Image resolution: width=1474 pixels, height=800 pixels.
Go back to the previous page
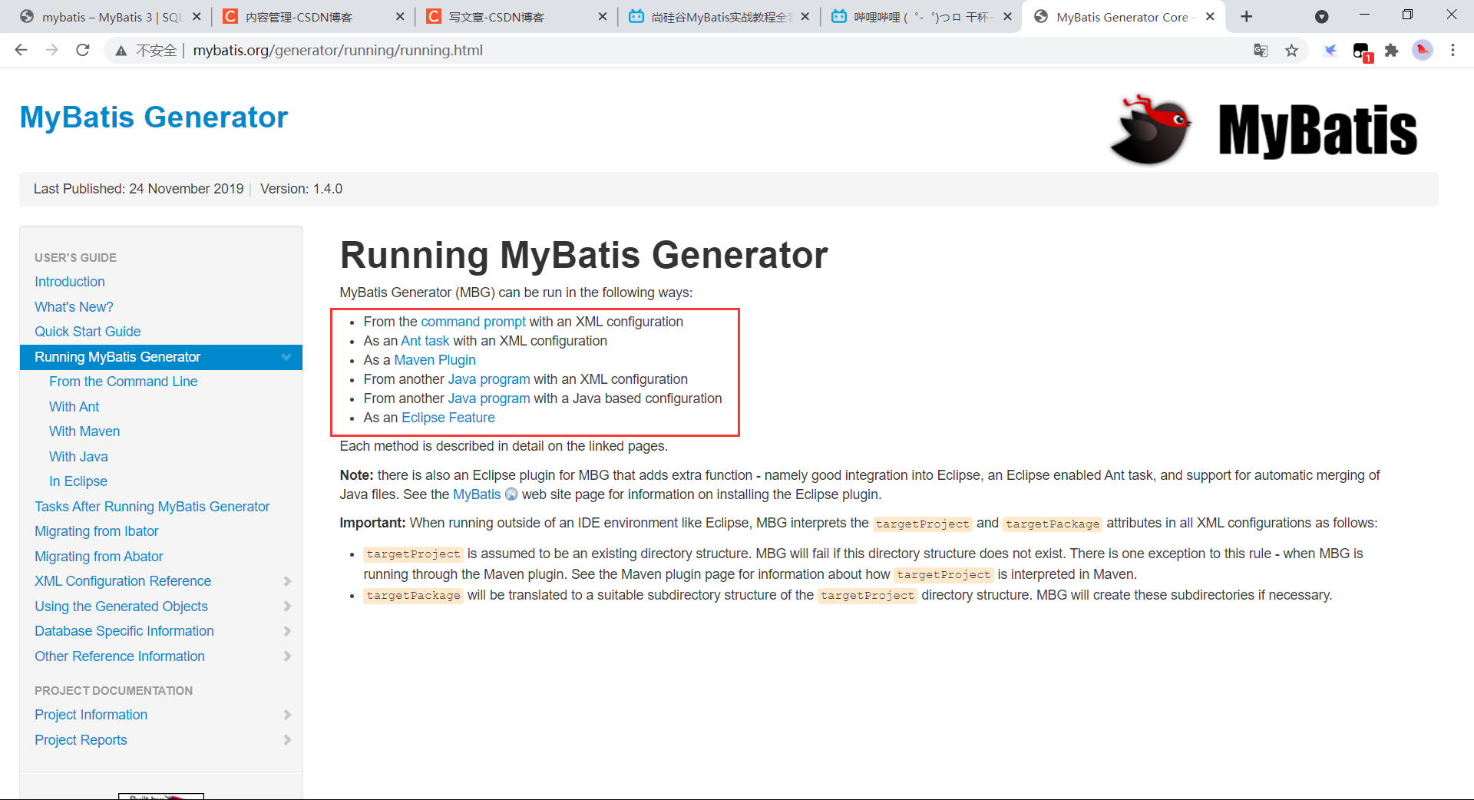pyautogui.click(x=21, y=50)
